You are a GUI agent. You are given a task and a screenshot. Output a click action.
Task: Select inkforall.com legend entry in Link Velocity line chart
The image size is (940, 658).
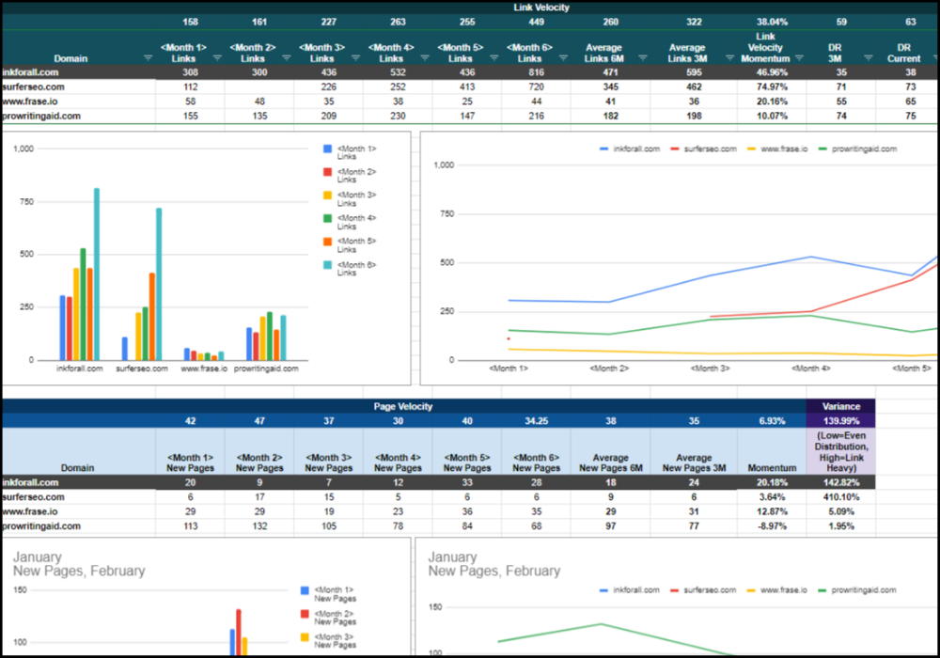tap(630, 149)
